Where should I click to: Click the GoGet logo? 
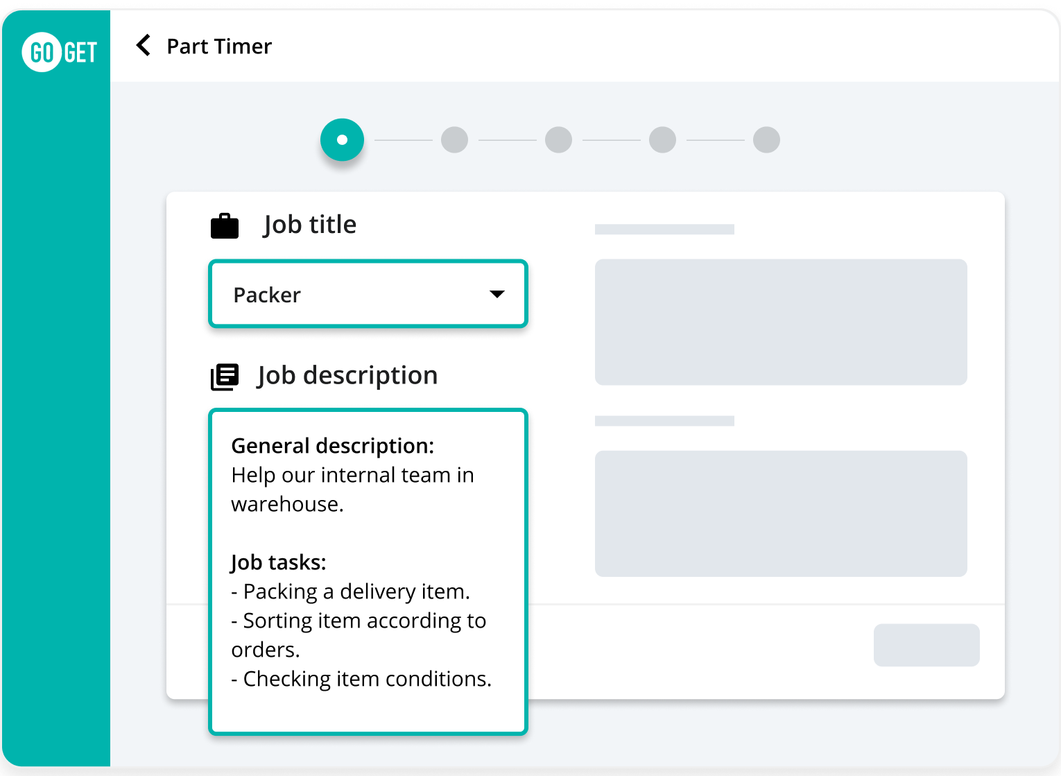tap(60, 52)
